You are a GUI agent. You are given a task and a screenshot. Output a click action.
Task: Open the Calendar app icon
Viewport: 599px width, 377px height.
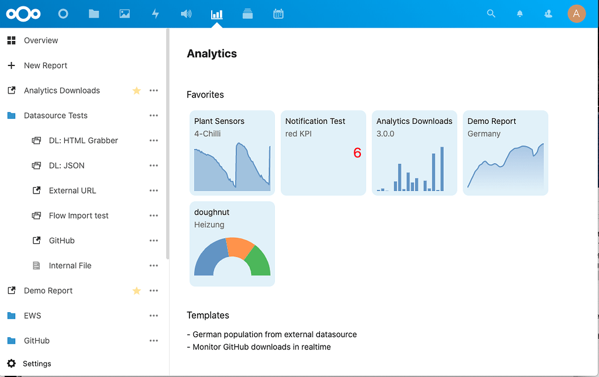(x=278, y=13)
